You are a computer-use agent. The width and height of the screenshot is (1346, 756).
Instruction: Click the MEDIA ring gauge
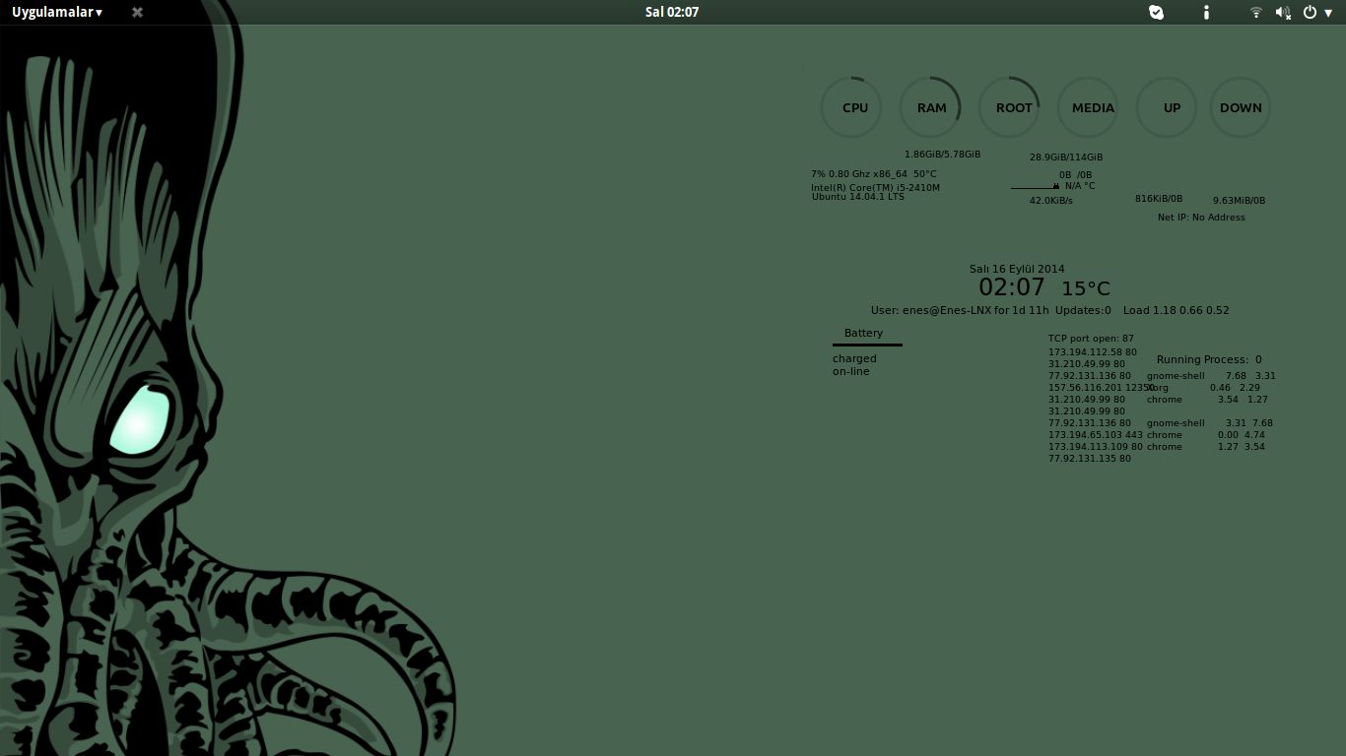[x=1089, y=107]
